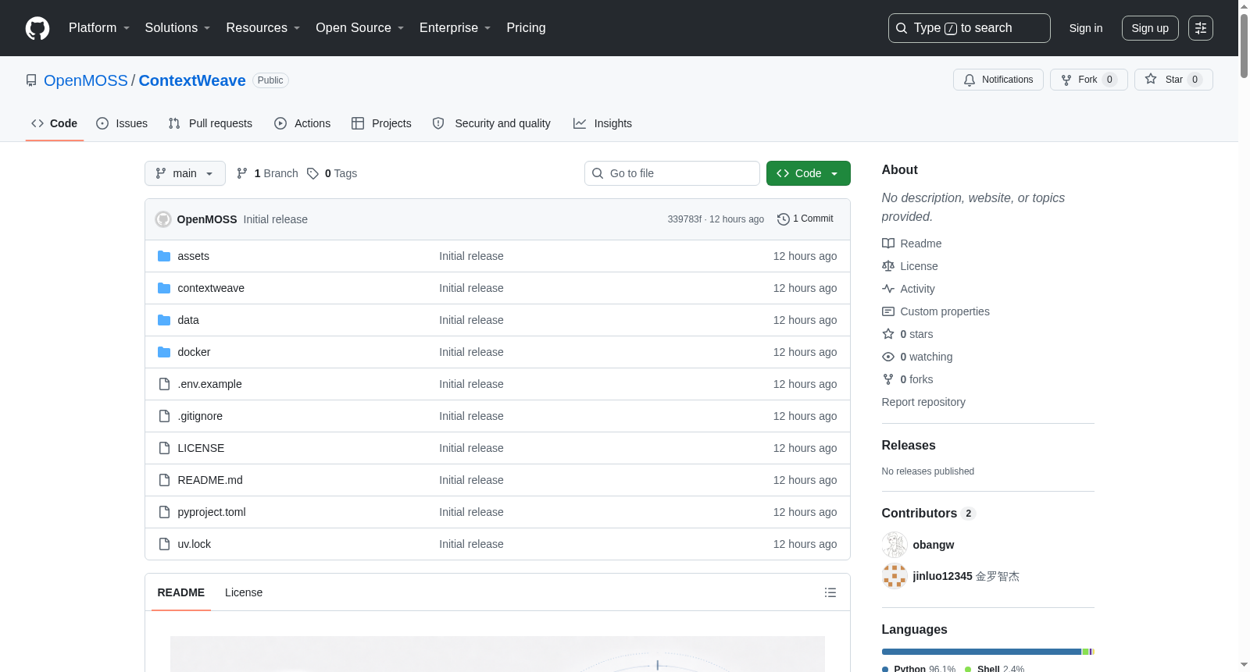Open the appearance settings icon button
The height and width of the screenshot is (672, 1250).
tap(1201, 28)
